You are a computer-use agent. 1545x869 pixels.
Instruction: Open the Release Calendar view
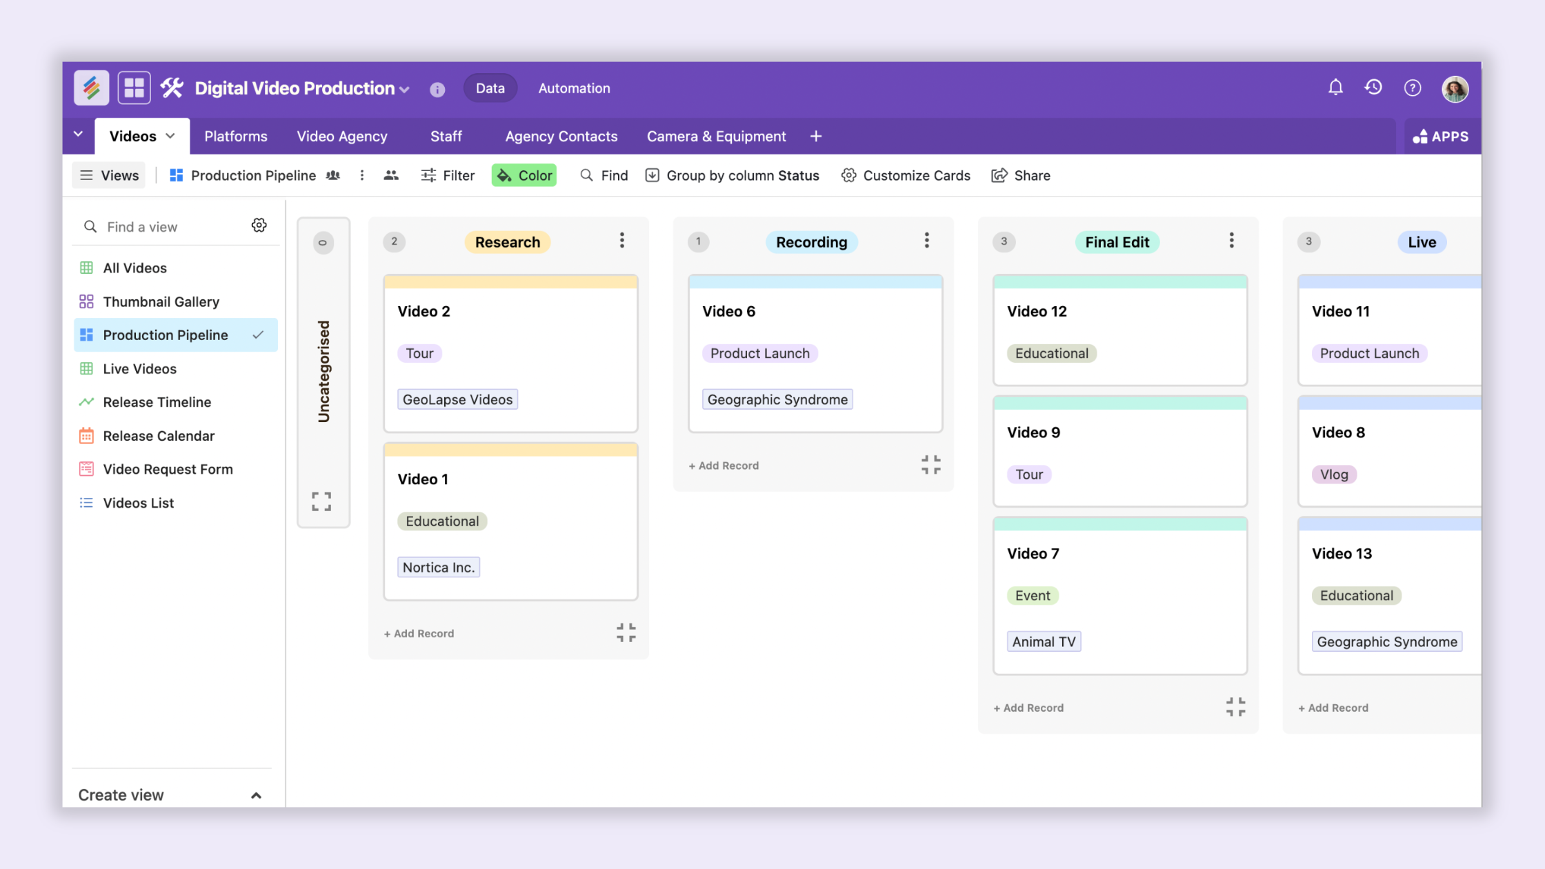pyautogui.click(x=176, y=435)
